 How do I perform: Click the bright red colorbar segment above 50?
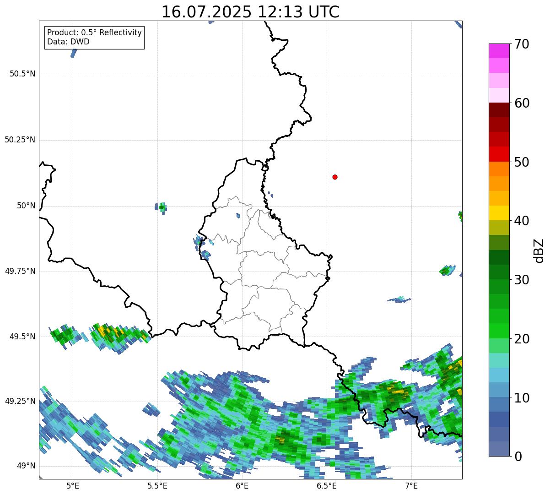pos(499,154)
